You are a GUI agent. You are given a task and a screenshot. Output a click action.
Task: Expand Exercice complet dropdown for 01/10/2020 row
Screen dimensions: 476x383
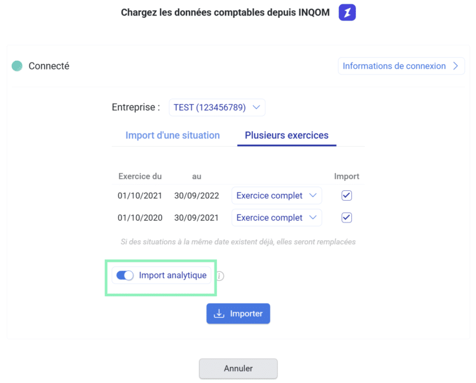pyautogui.click(x=277, y=218)
